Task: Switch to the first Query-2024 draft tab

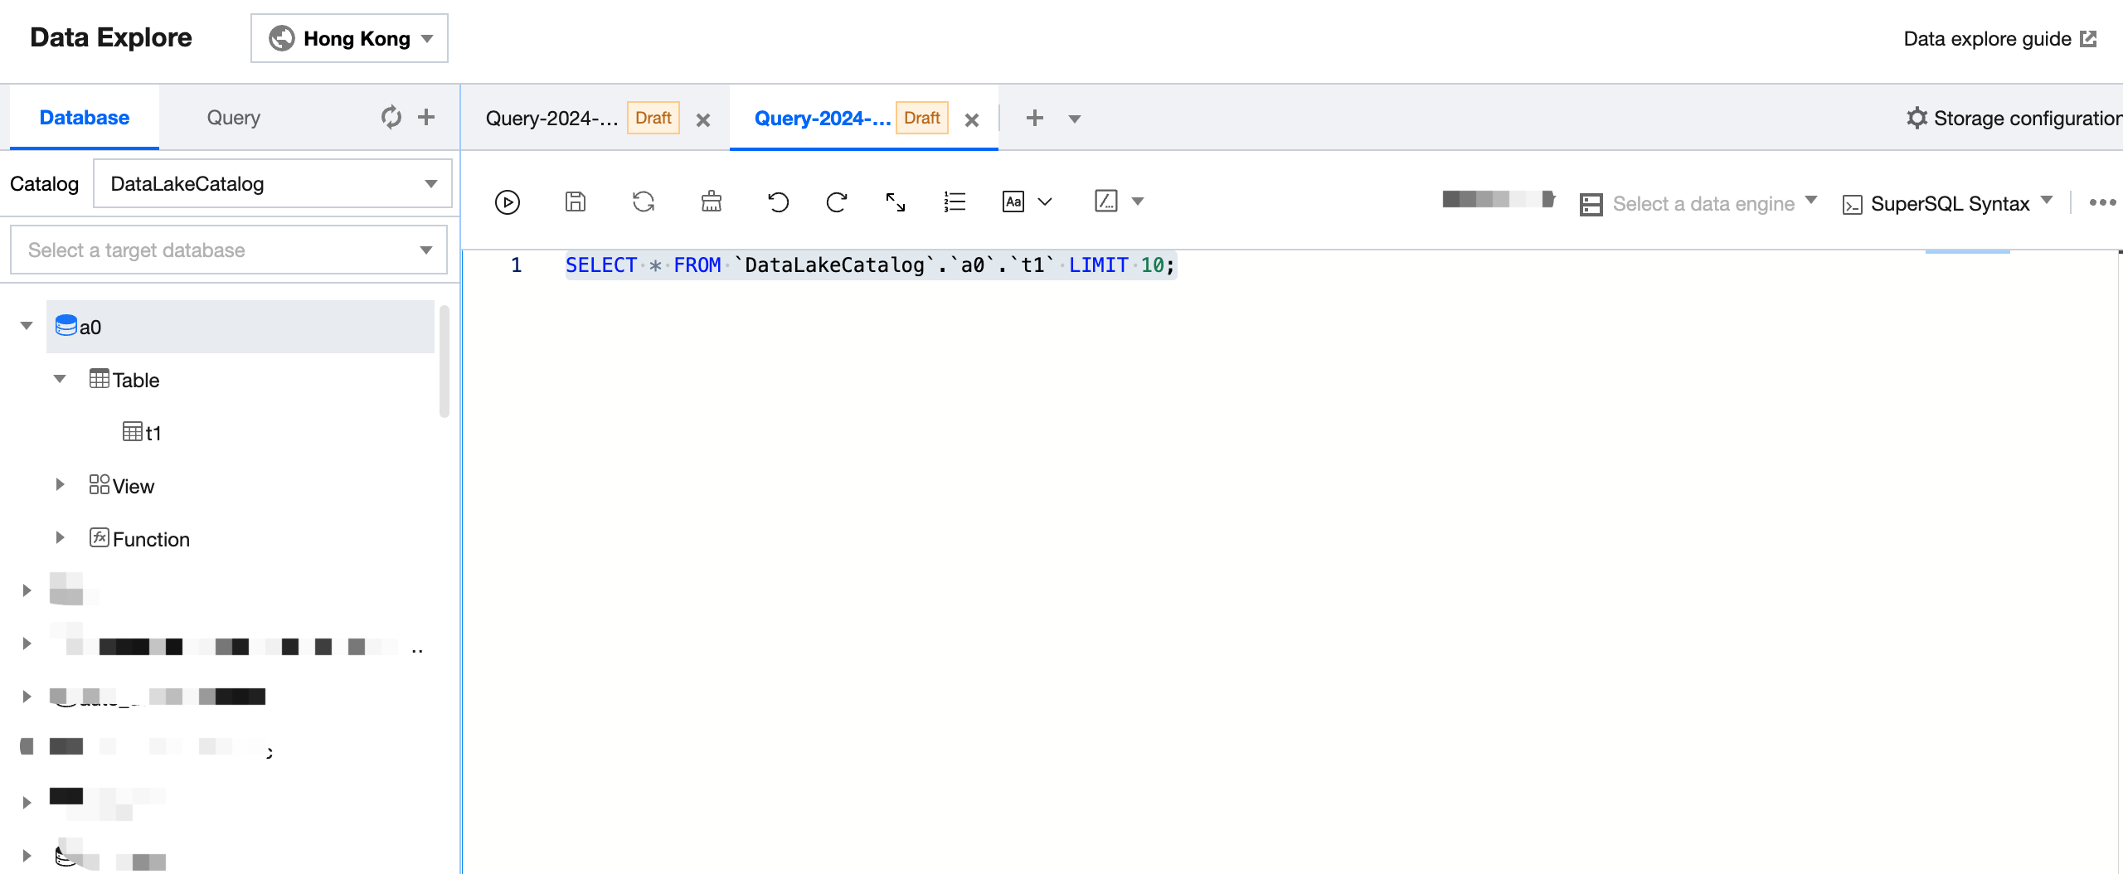Action: click(552, 119)
